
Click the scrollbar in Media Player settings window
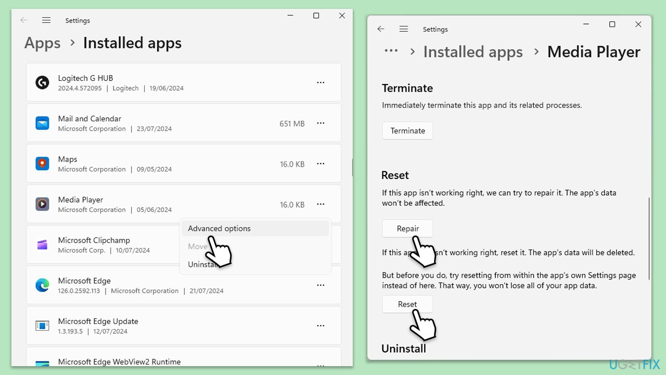649,239
